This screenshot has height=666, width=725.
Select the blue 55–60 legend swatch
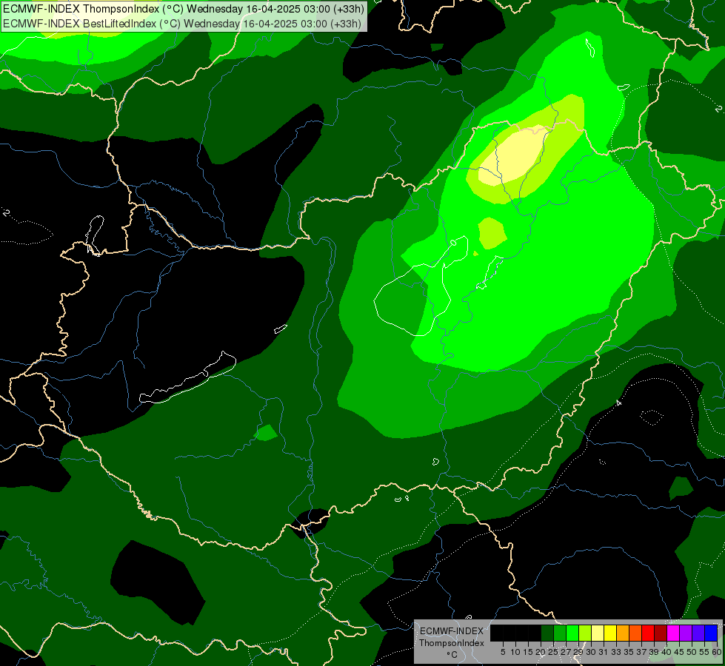pyautogui.click(x=711, y=633)
